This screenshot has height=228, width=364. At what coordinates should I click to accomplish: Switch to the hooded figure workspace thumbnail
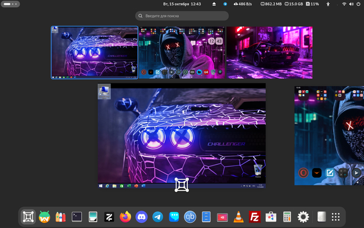click(182, 53)
